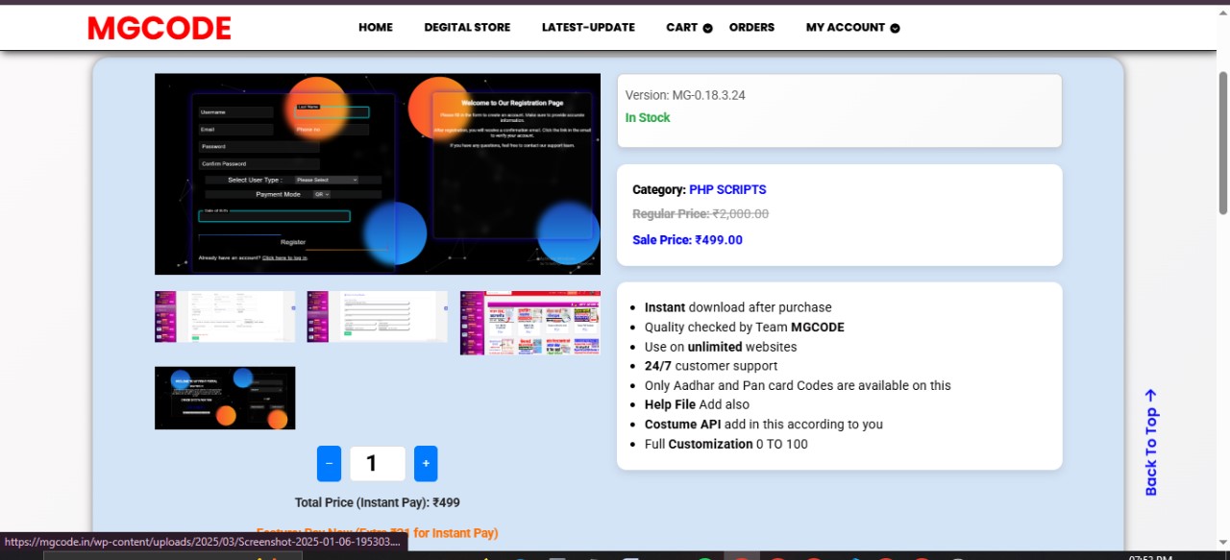The height and width of the screenshot is (560, 1230).
Task: Click the page's vertical scrollbar thumb
Action: coord(1223,144)
